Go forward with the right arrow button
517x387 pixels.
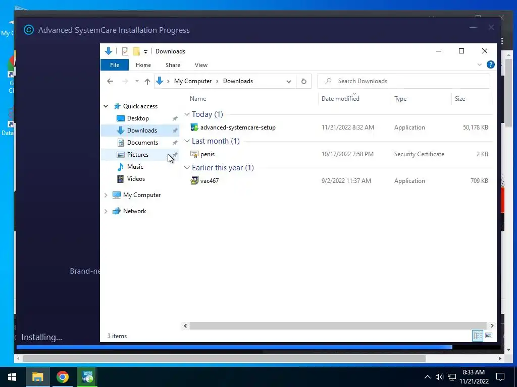pyautogui.click(x=125, y=81)
